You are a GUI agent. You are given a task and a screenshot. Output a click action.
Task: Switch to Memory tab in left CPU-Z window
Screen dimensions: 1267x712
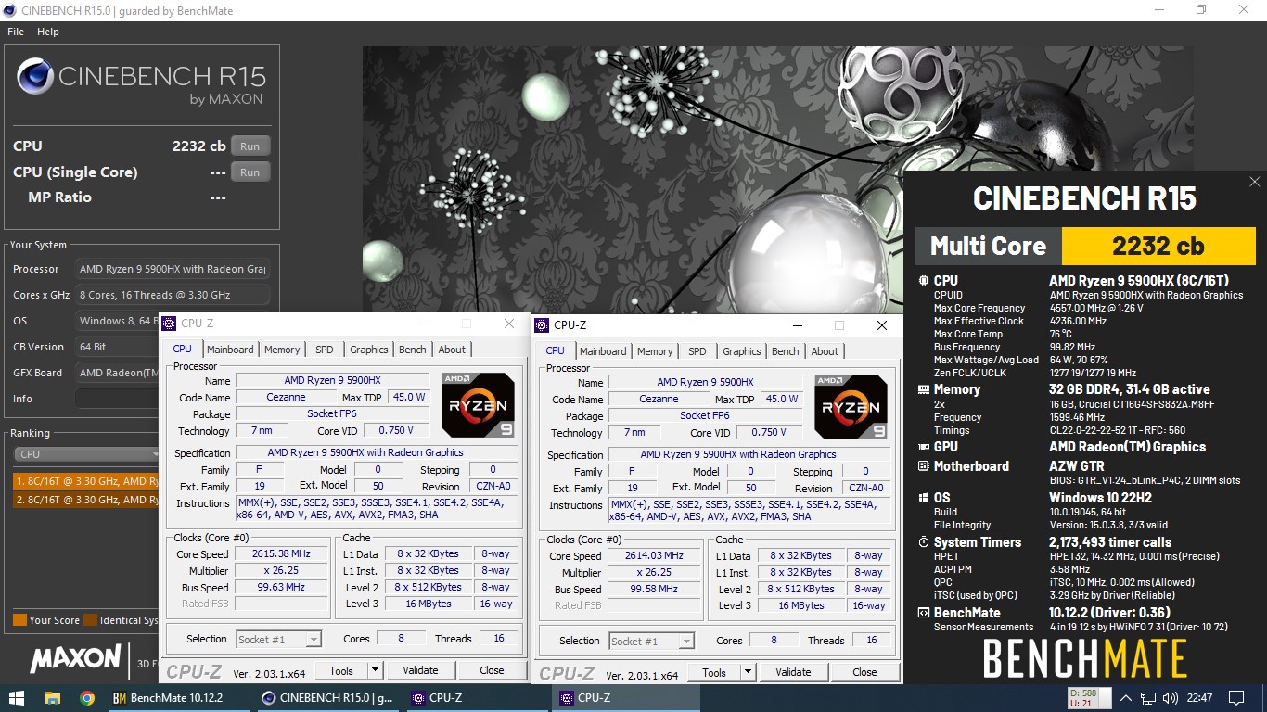tap(282, 350)
